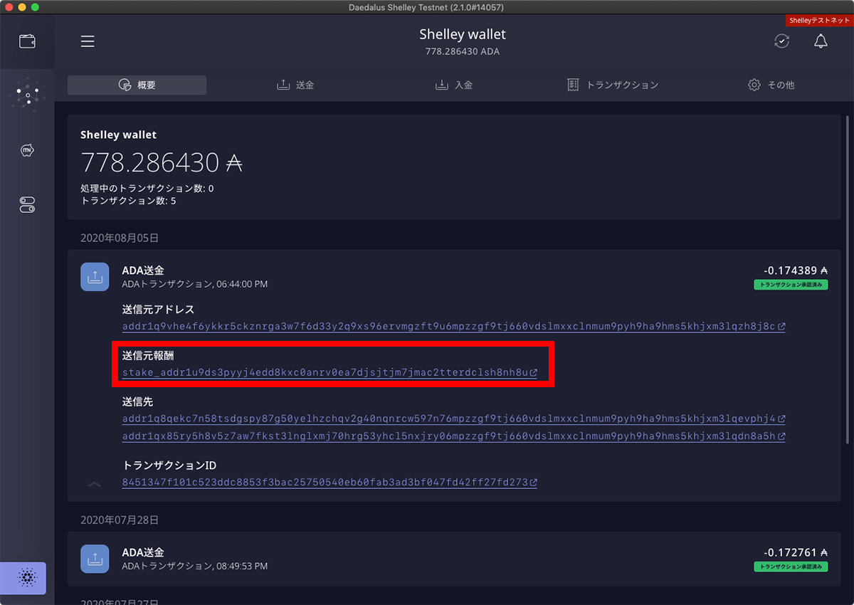Click the confirmed badge on -0.174389 transaction
Viewport: 854px width, 605px height.
(791, 285)
